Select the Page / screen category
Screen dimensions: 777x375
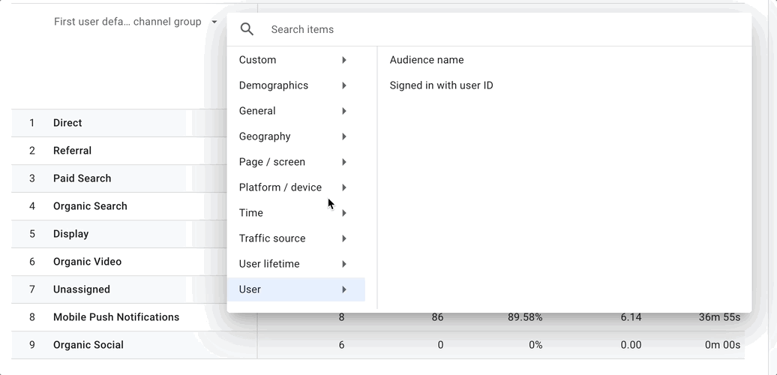(272, 162)
